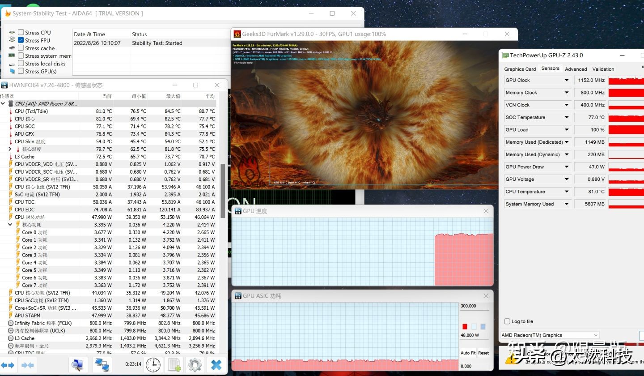Switch to the Graphics Card tab

click(520, 69)
